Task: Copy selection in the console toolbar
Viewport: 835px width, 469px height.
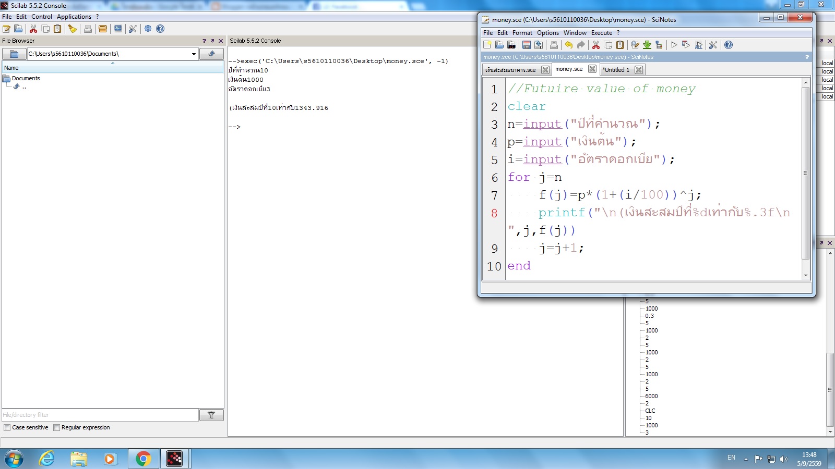Action: [45, 29]
